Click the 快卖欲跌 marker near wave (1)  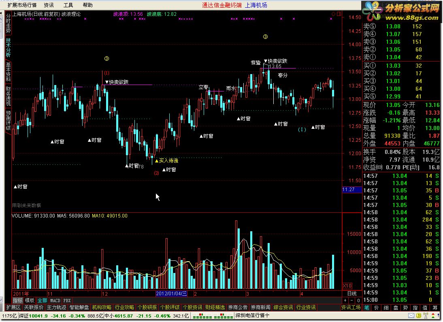(x=117, y=82)
